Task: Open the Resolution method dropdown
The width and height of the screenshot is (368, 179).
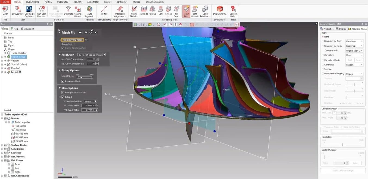Action: pyautogui.click(x=91, y=55)
